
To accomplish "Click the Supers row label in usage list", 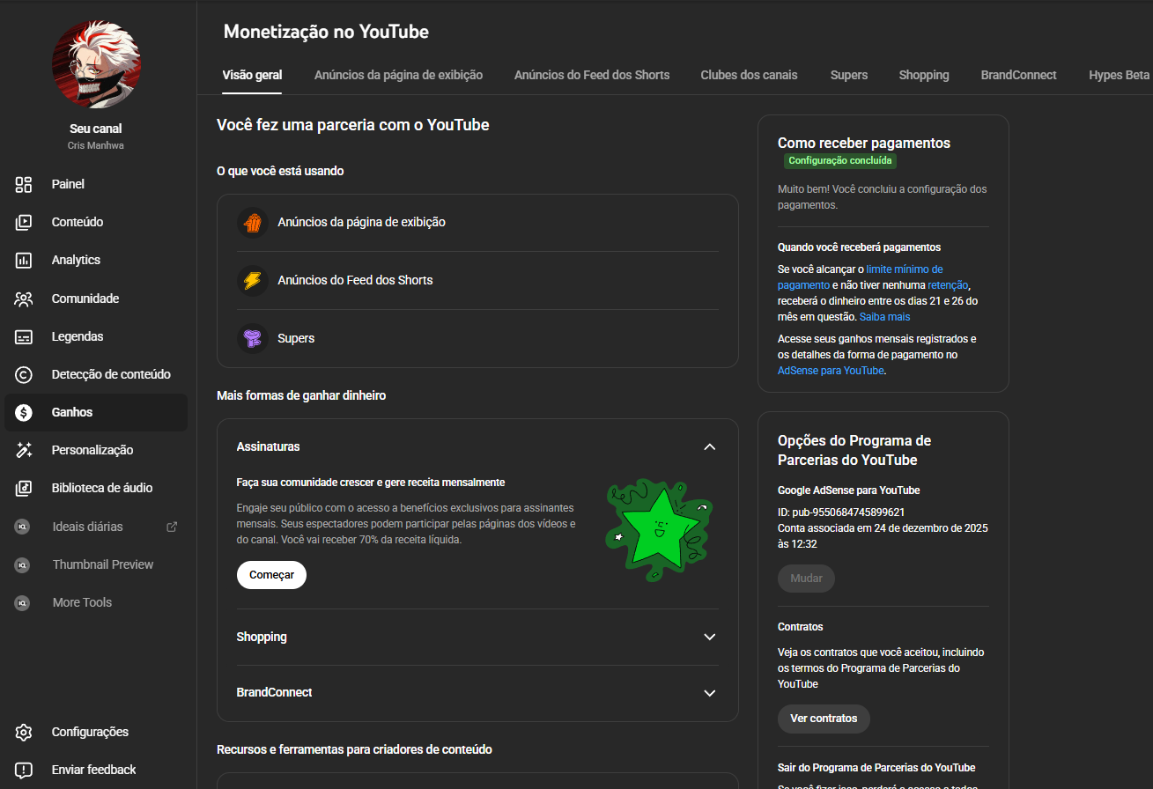I will click(x=296, y=338).
